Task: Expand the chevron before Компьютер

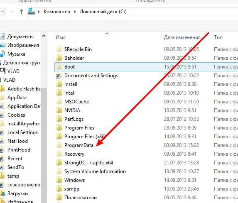Action: click(39, 12)
